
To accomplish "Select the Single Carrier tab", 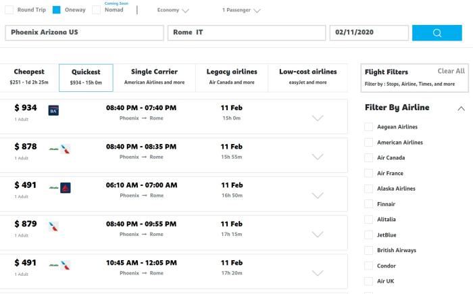I will [154, 77].
